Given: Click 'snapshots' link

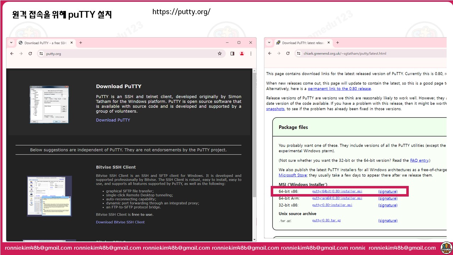Looking at the screenshot, I should [x=275, y=109].
